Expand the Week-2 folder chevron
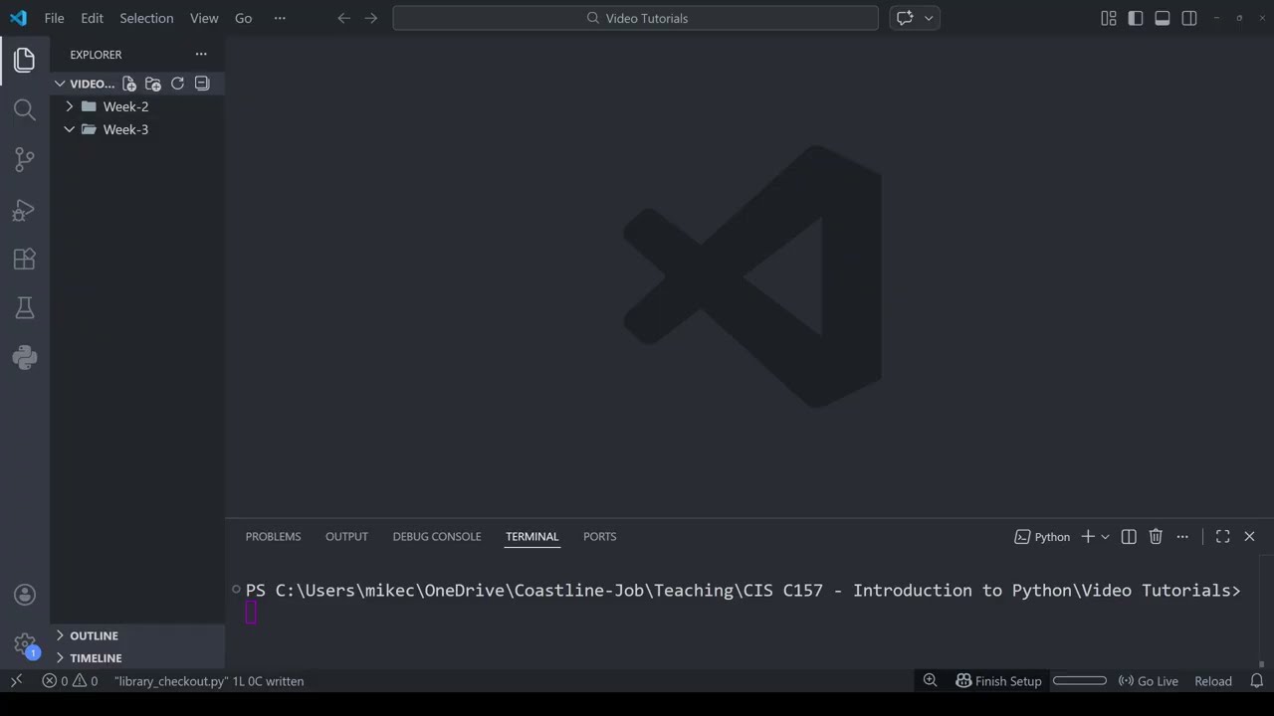The height and width of the screenshot is (716, 1274). coord(70,106)
